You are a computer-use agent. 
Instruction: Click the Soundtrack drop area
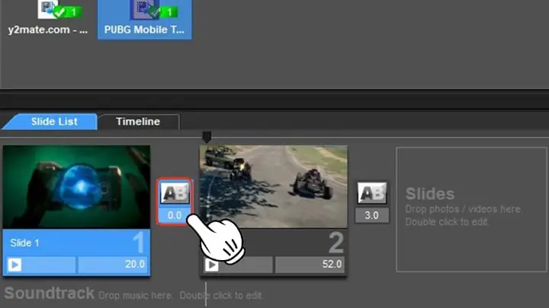pyautogui.click(x=133, y=294)
